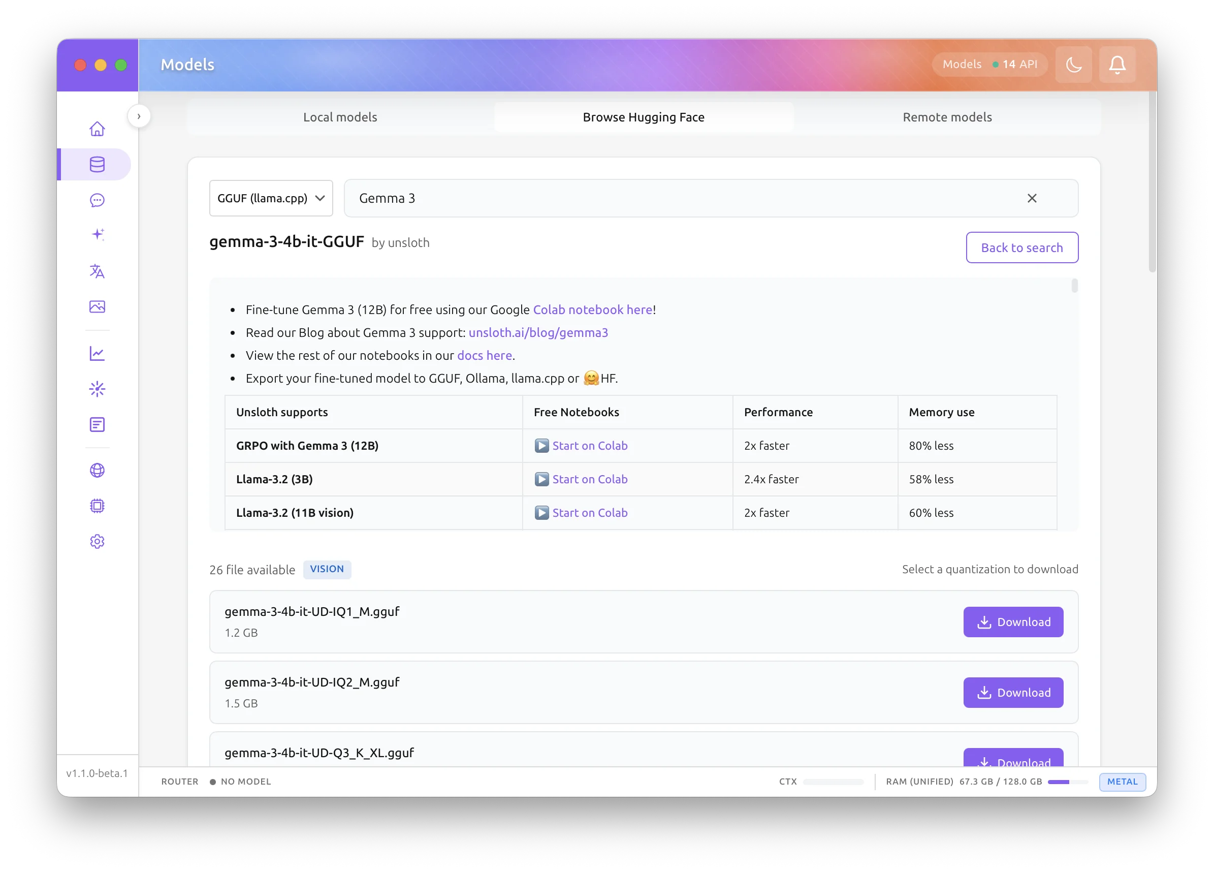Click the notifications bell icon

click(1116, 65)
